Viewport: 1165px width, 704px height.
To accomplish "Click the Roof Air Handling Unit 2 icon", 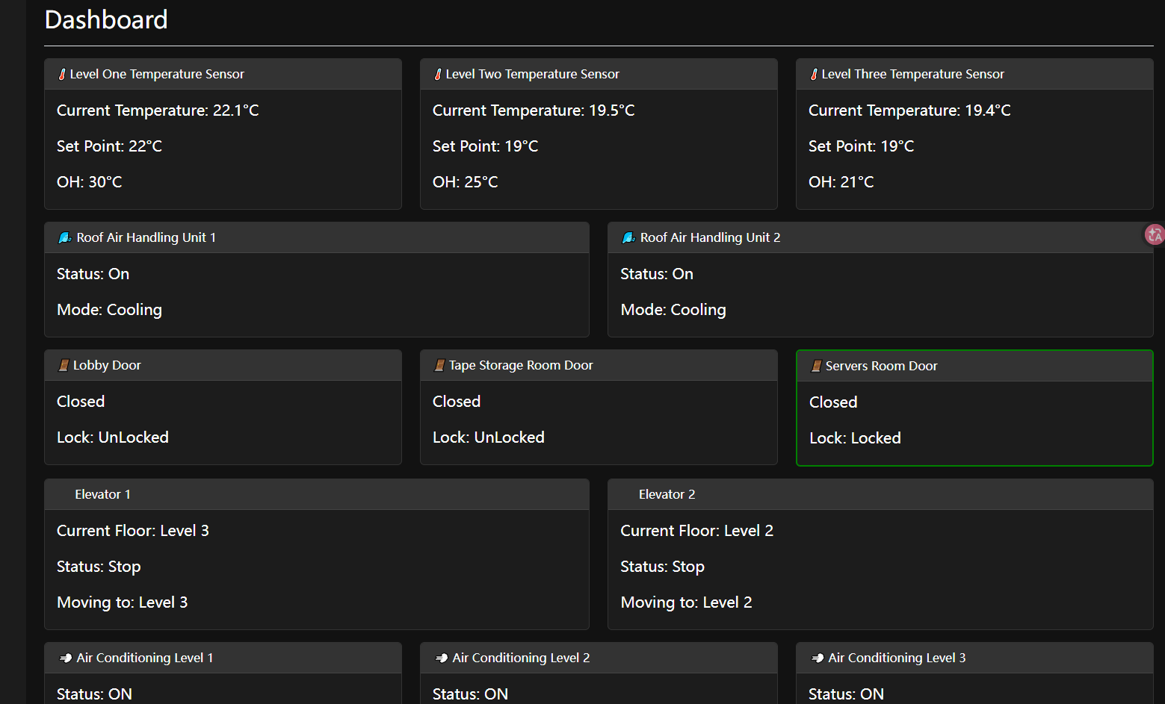I will [628, 238].
